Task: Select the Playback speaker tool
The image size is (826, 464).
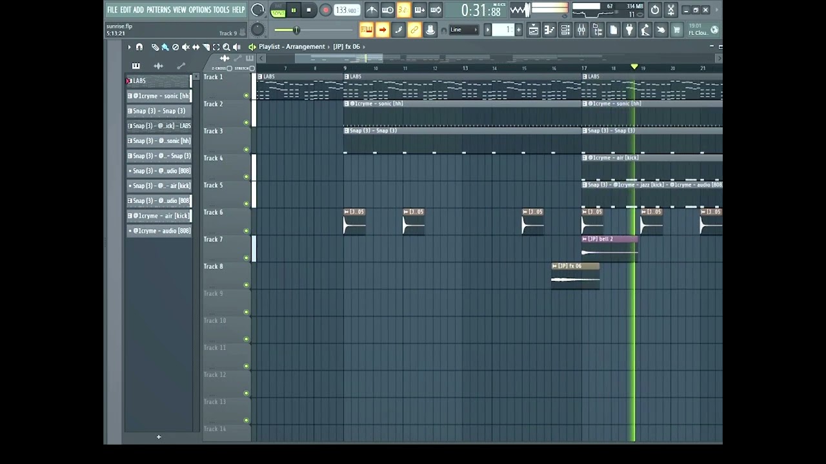Action: click(x=237, y=47)
